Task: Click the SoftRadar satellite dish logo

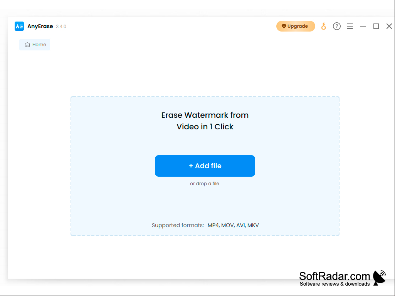Action: [x=379, y=278]
